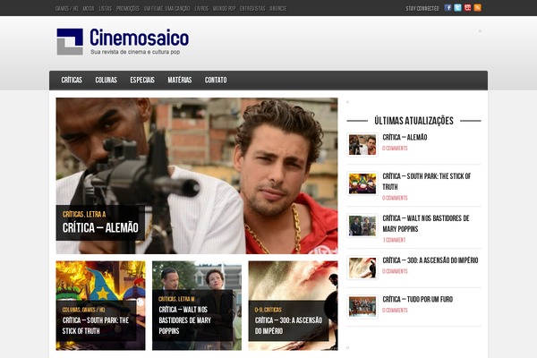
Task: Open 0 comments under sidebar South Park
Action: pos(395,198)
